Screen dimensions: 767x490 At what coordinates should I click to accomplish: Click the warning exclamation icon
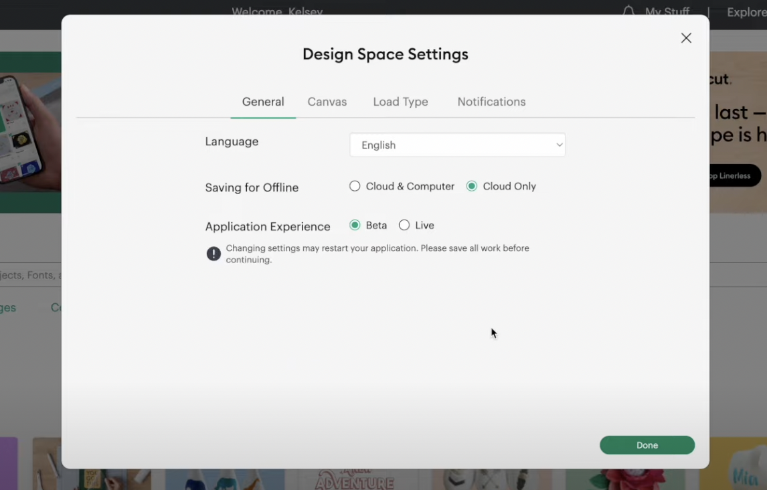[x=214, y=254]
